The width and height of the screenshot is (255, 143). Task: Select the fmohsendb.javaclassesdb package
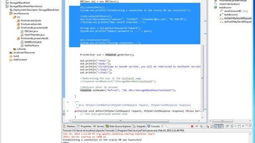32,28
